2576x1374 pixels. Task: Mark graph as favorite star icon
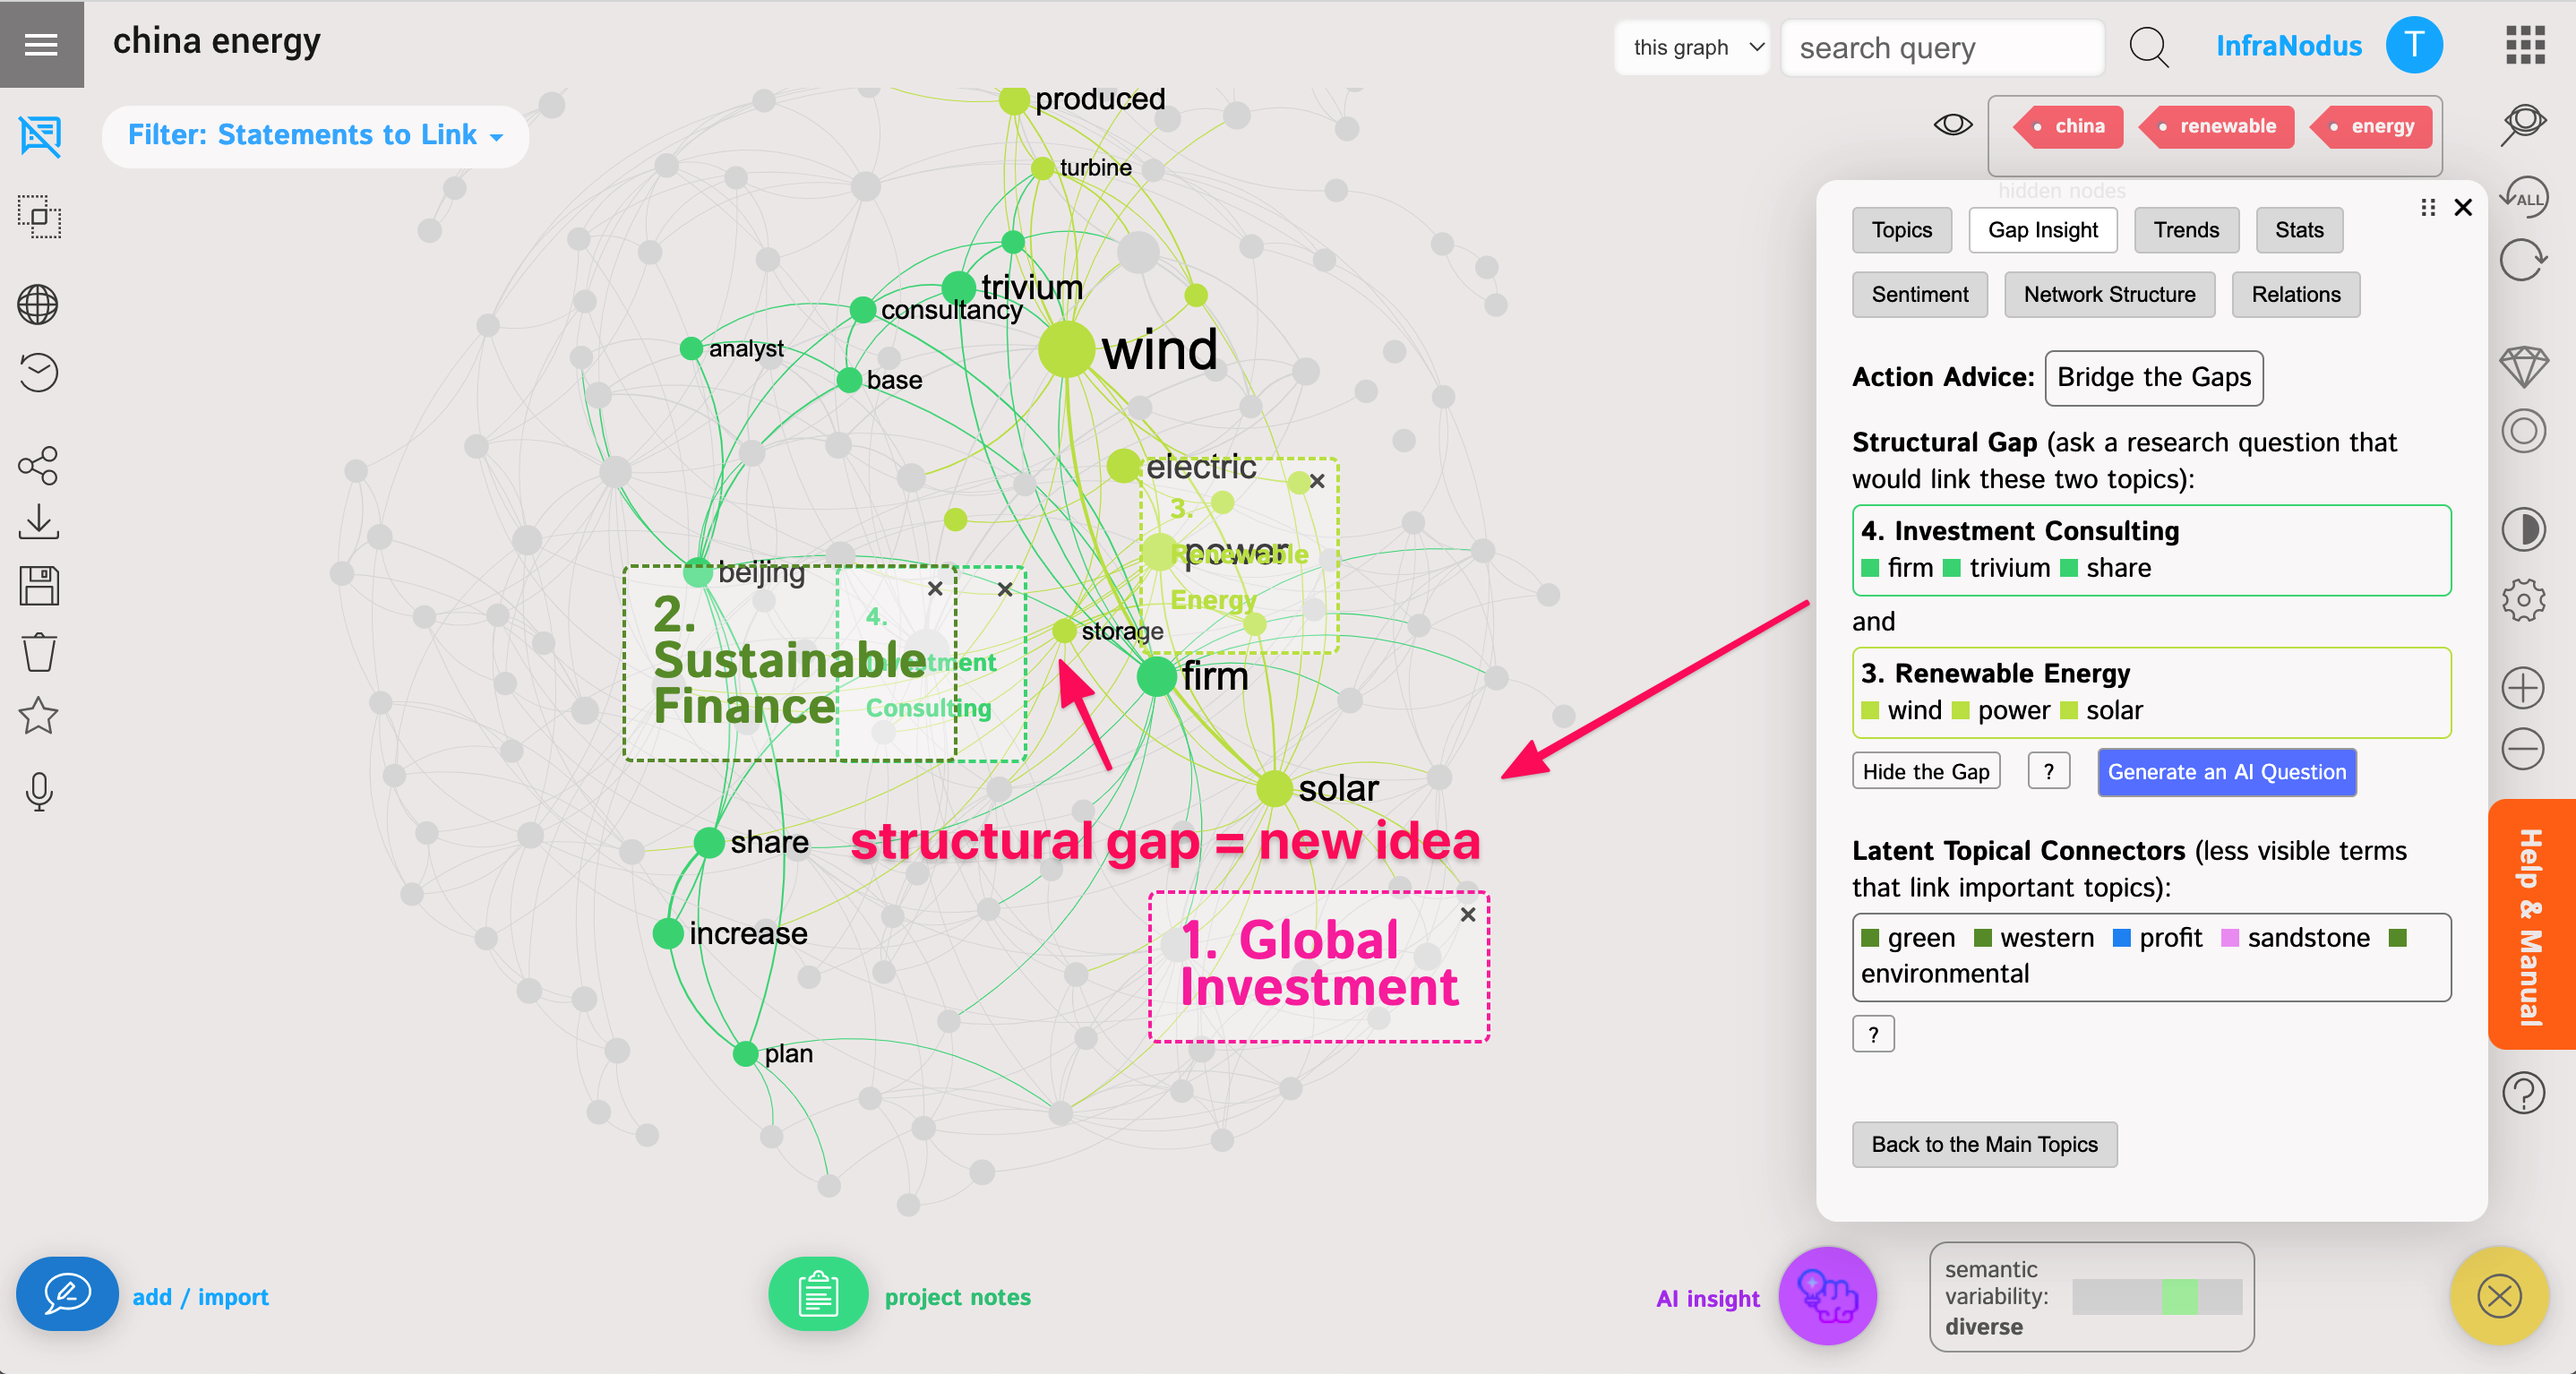(x=38, y=715)
